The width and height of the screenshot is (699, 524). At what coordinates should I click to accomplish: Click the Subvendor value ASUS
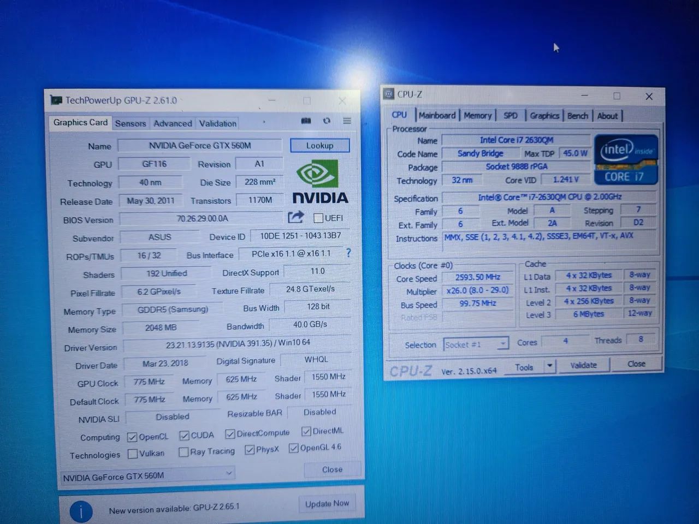click(159, 237)
